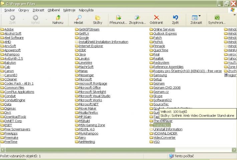Click the greyed Back arrow icon
This screenshot has width=237, height=160.
[12, 18]
